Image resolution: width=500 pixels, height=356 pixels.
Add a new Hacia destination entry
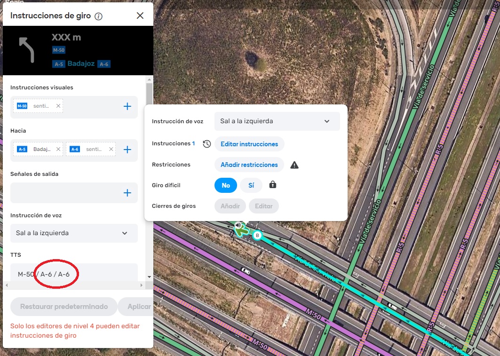tap(127, 150)
